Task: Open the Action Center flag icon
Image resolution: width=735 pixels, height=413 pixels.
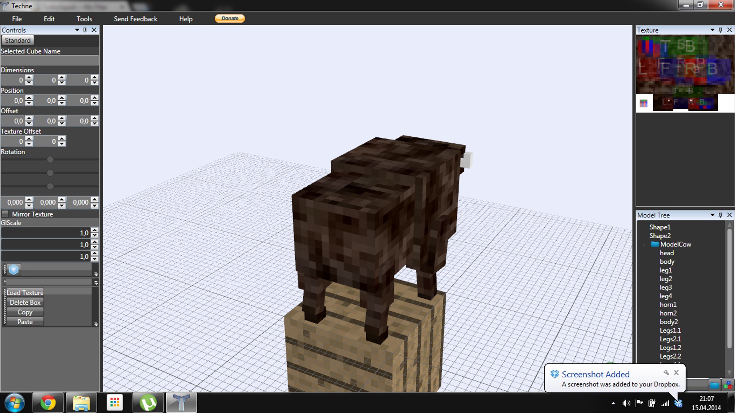Action: coord(639,403)
